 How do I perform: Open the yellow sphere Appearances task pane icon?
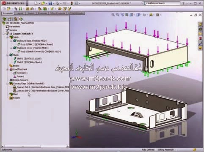coord(200,48)
